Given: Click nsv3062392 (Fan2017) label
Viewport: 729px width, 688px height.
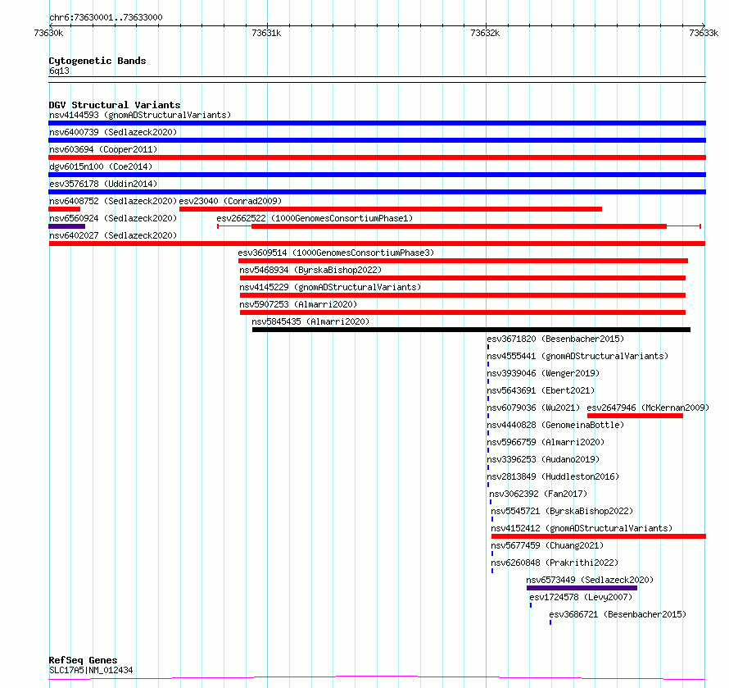Looking at the screenshot, I should click(538, 494).
